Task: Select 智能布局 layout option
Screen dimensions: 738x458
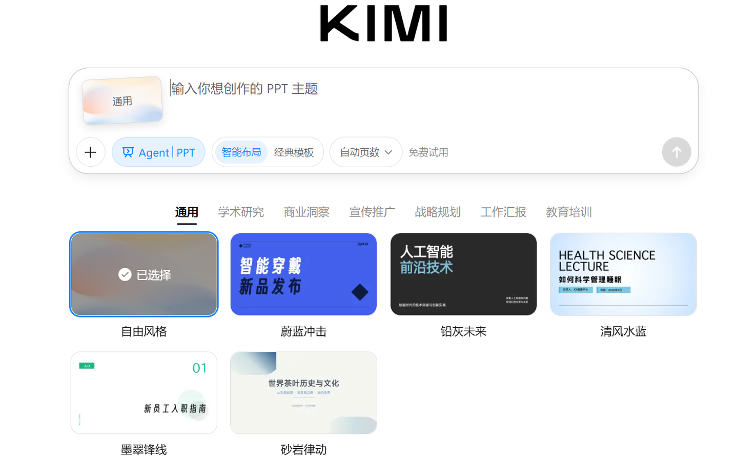Action: pos(241,152)
